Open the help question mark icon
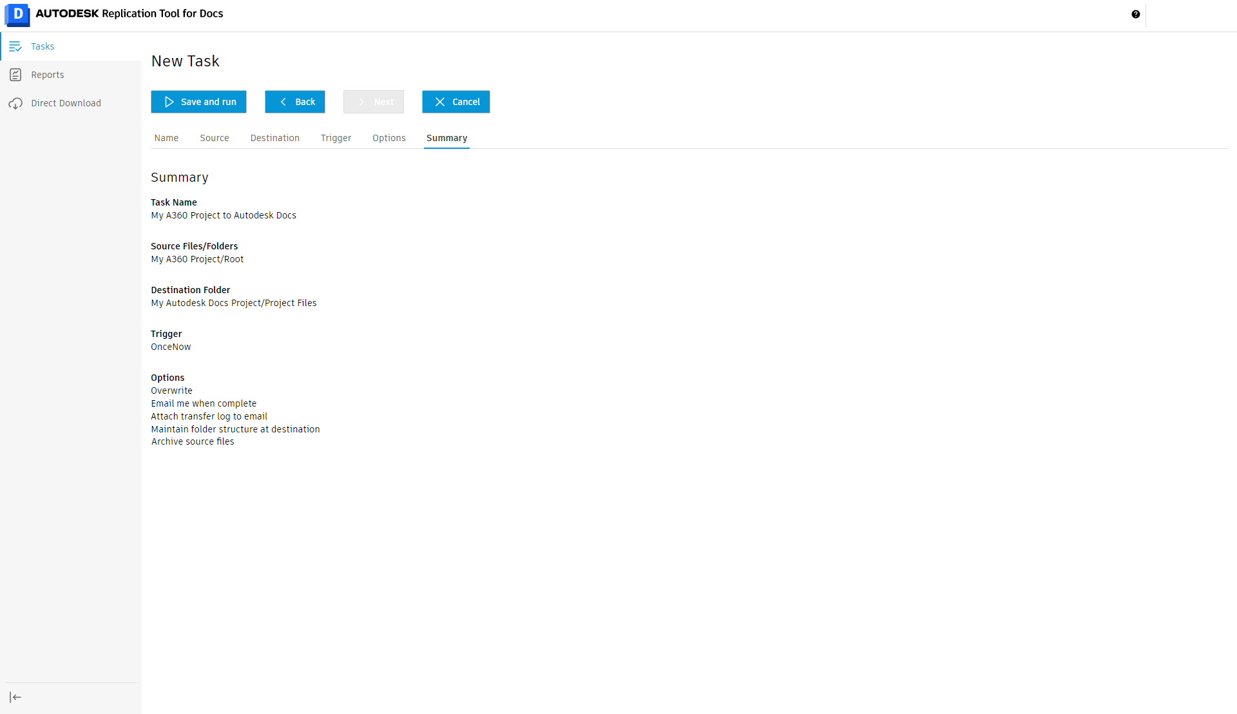 tap(1135, 14)
